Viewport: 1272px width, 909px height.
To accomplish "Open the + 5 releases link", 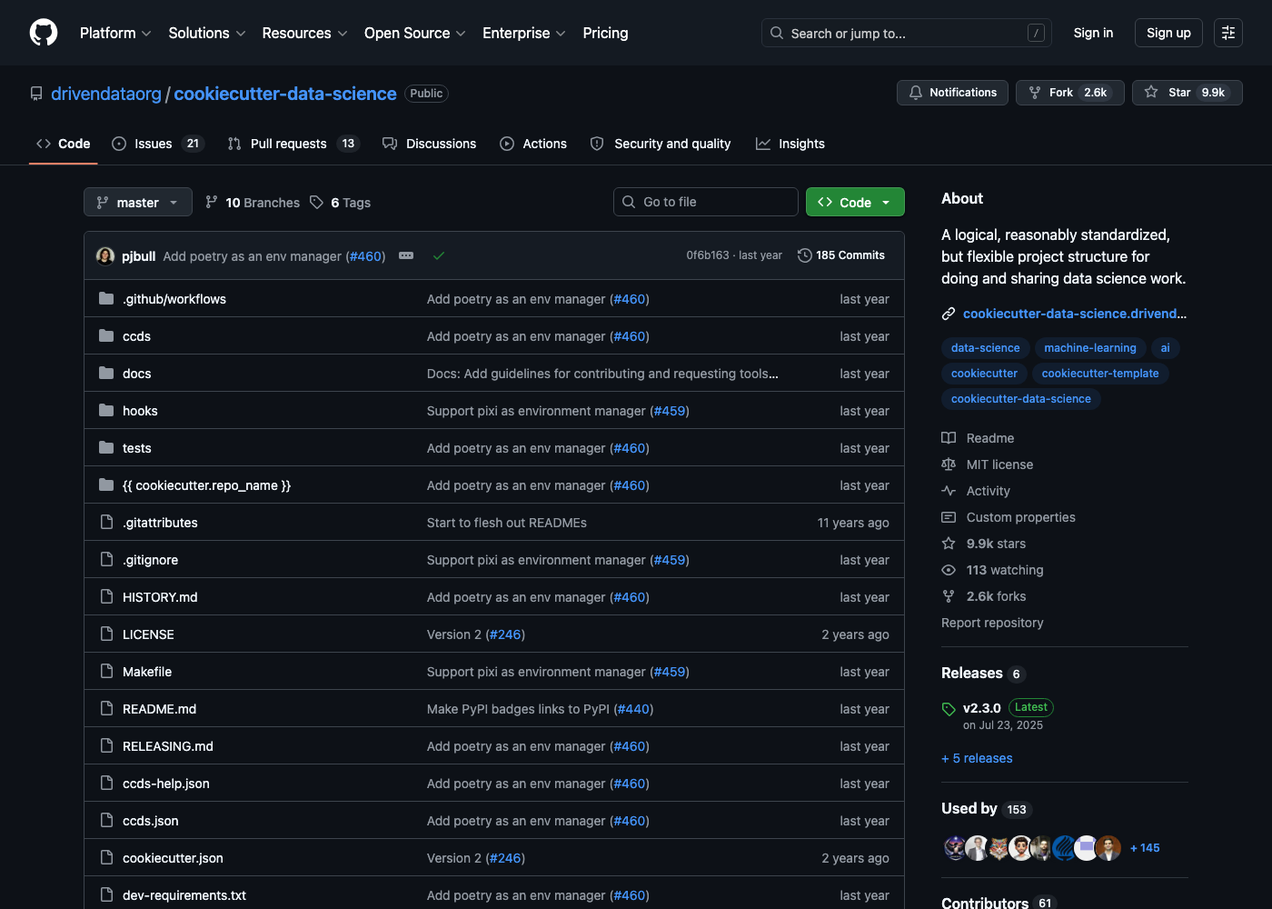I will (x=977, y=758).
